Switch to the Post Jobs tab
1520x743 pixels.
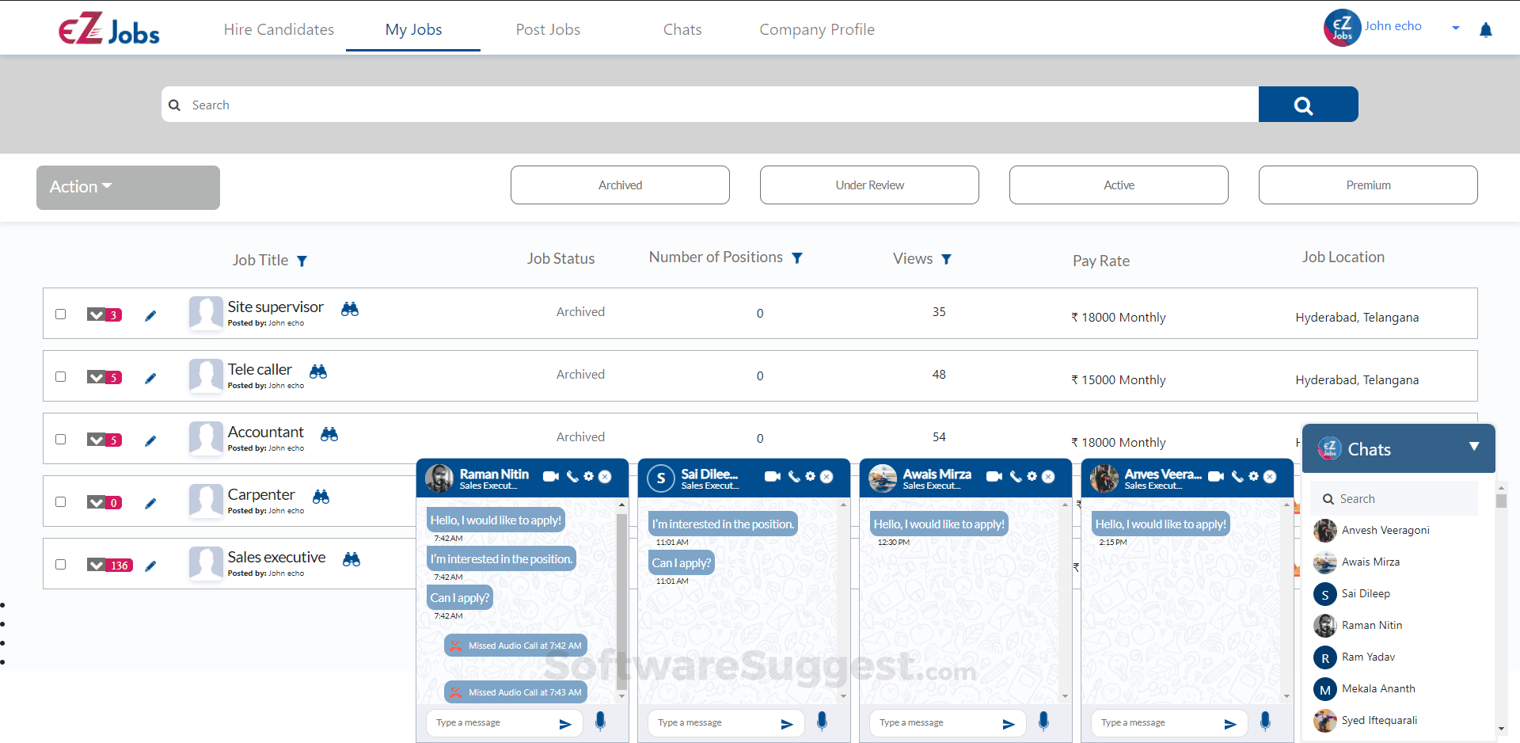(x=548, y=29)
